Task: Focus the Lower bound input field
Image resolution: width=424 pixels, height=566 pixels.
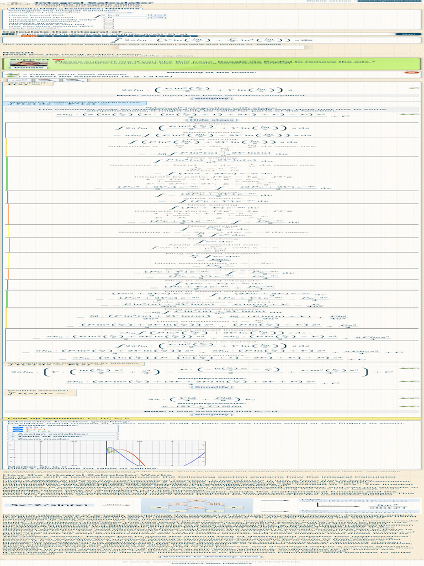Action: point(126,18)
